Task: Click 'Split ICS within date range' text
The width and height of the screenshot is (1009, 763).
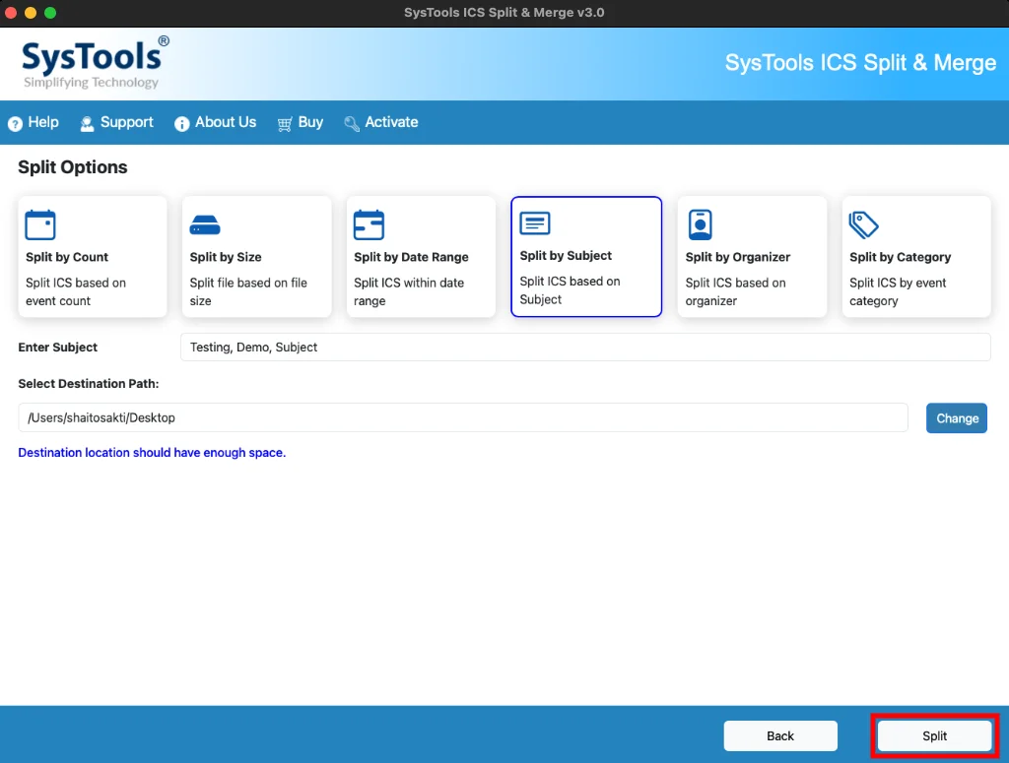Action: coord(409,291)
